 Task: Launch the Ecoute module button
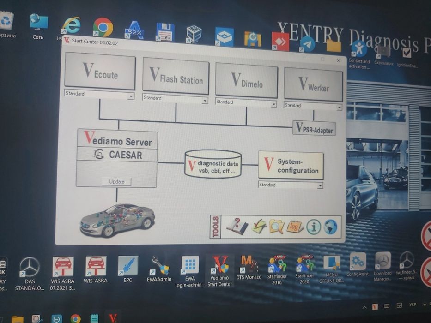pos(100,71)
